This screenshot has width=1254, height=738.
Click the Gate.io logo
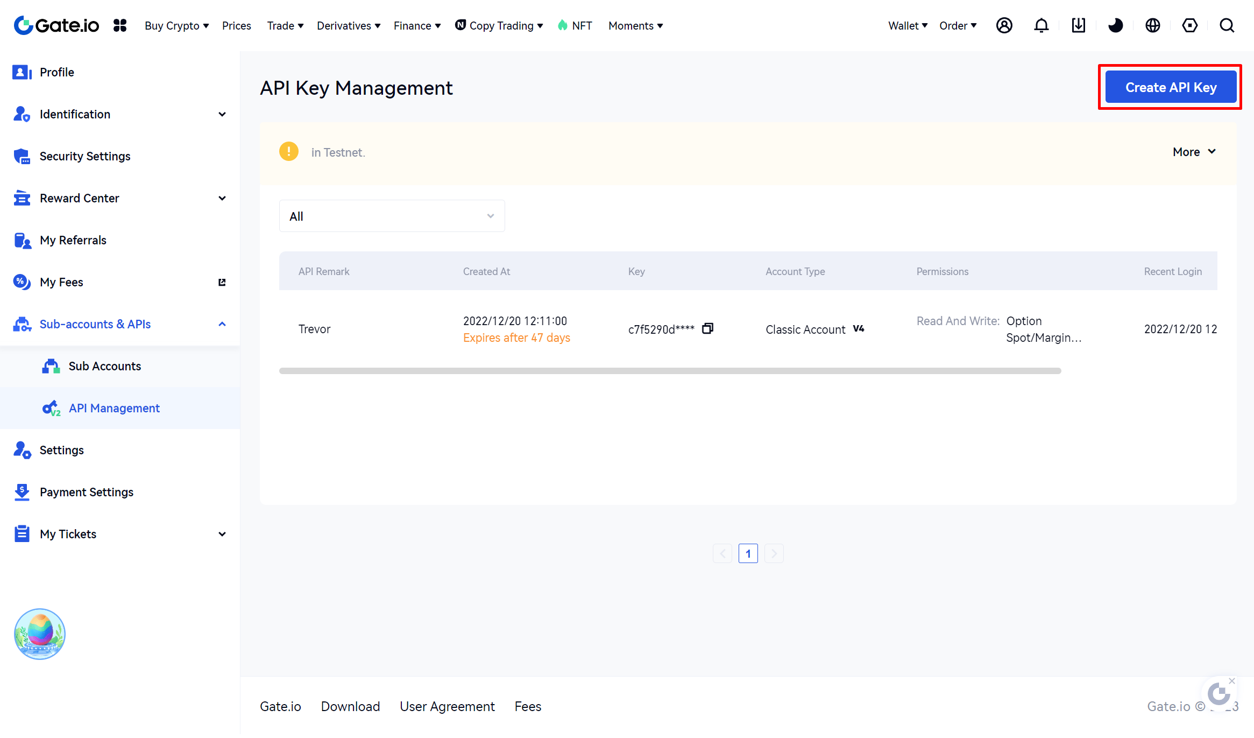point(56,25)
